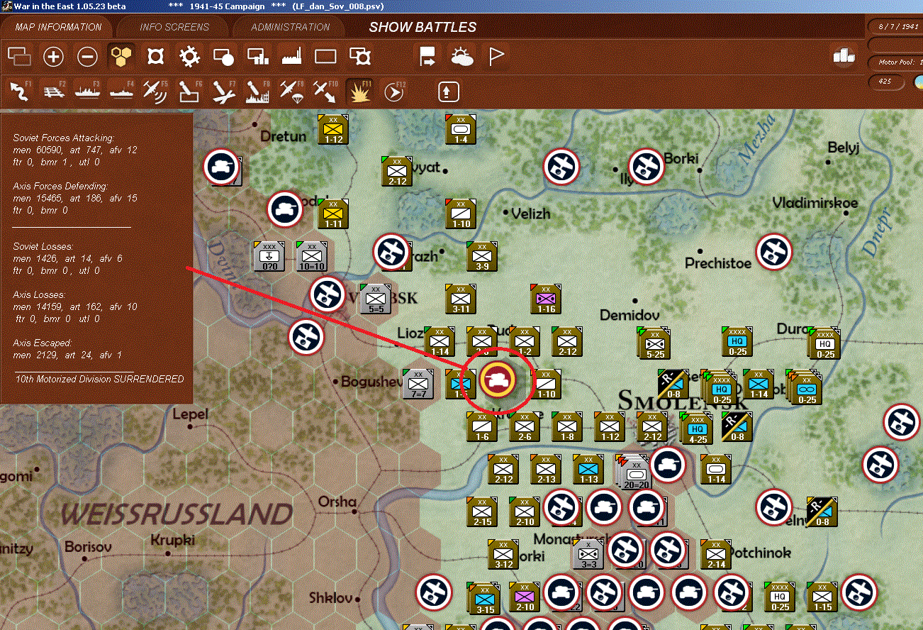Click the rectangle with bar chart icon

(x=257, y=56)
